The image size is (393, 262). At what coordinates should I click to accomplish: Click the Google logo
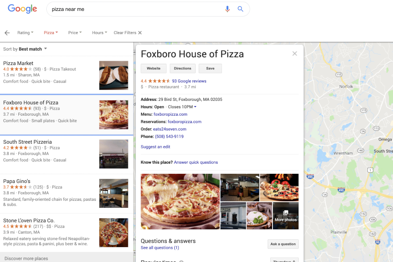[x=22, y=9]
